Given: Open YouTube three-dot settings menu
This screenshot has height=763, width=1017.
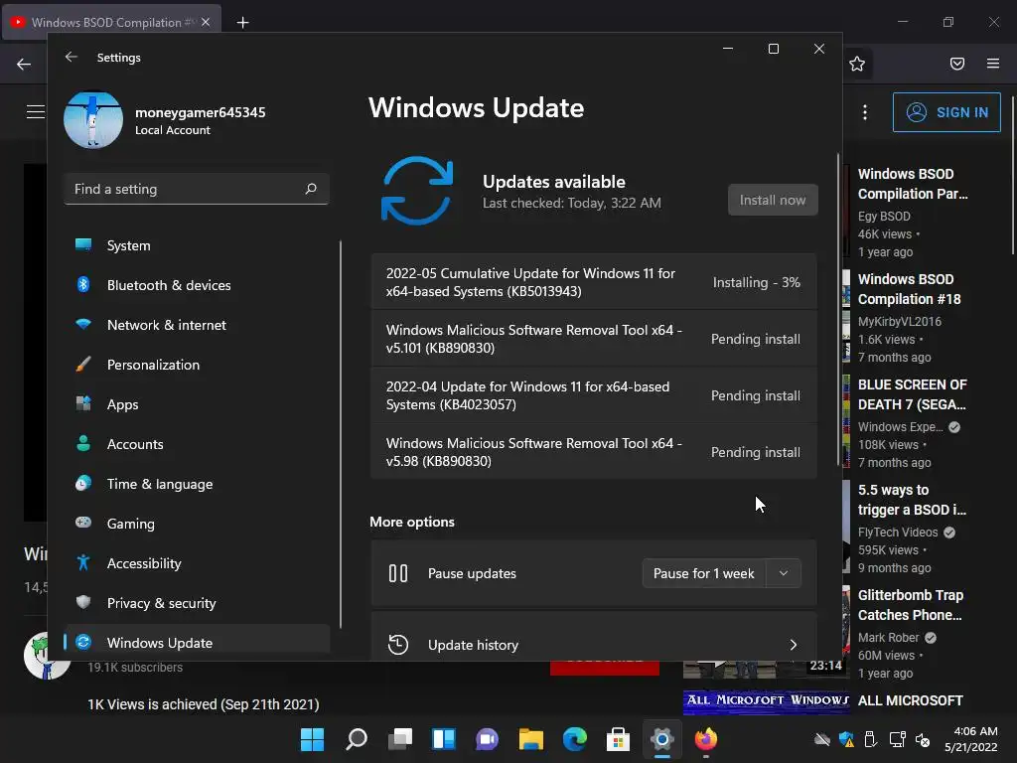Looking at the screenshot, I should point(865,112).
